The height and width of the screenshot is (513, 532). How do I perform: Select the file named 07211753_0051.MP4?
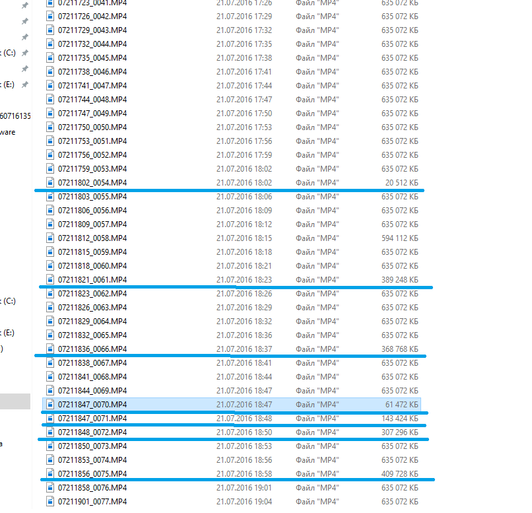[92, 141]
